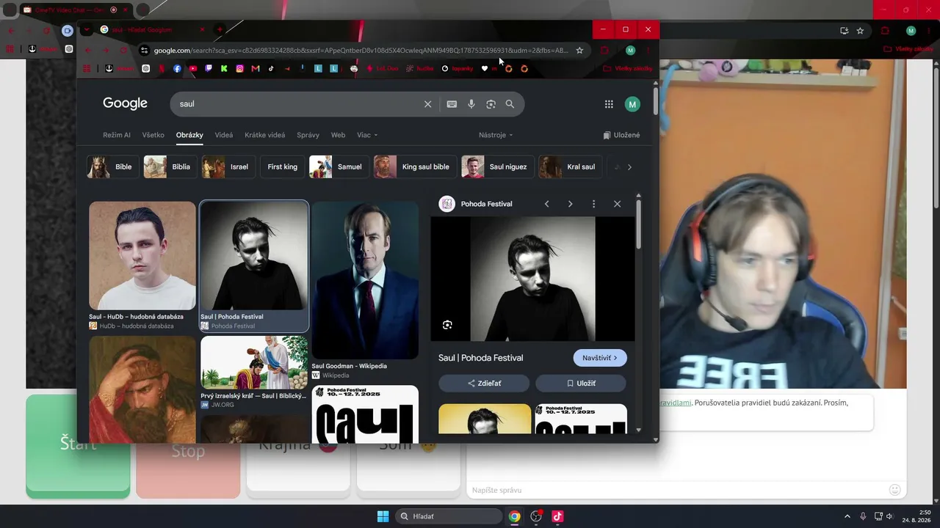This screenshot has height=528, width=940.
Task: Click inside the Google search input field
Action: tap(301, 104)
